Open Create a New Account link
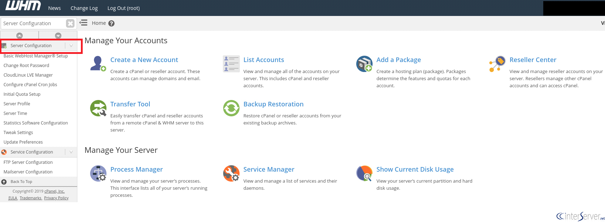Screen dimensions: 605x222 coord(144,60)
